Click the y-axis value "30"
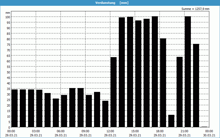This screenshot has width=220, height=138. pos(9,94)
